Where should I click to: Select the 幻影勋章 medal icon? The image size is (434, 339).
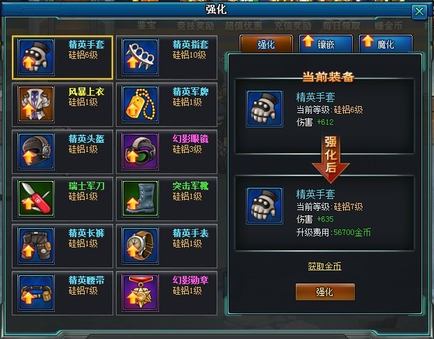pos(140,293)
